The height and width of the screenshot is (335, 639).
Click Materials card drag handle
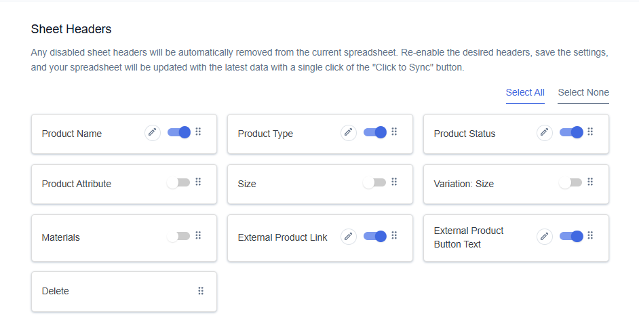pos(199,235)
